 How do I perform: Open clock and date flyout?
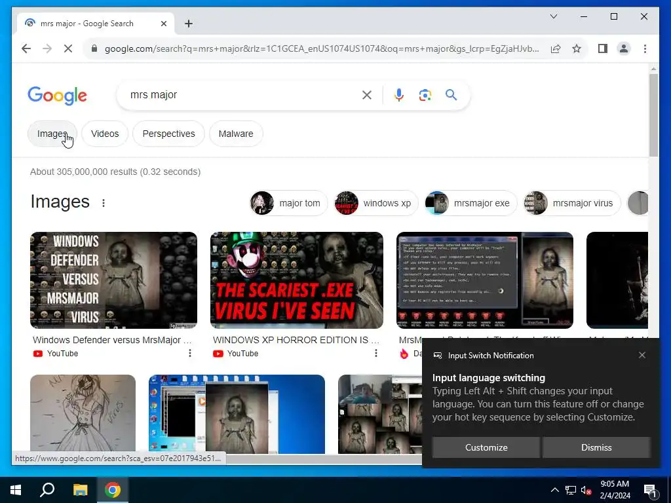tap(615, 490)
